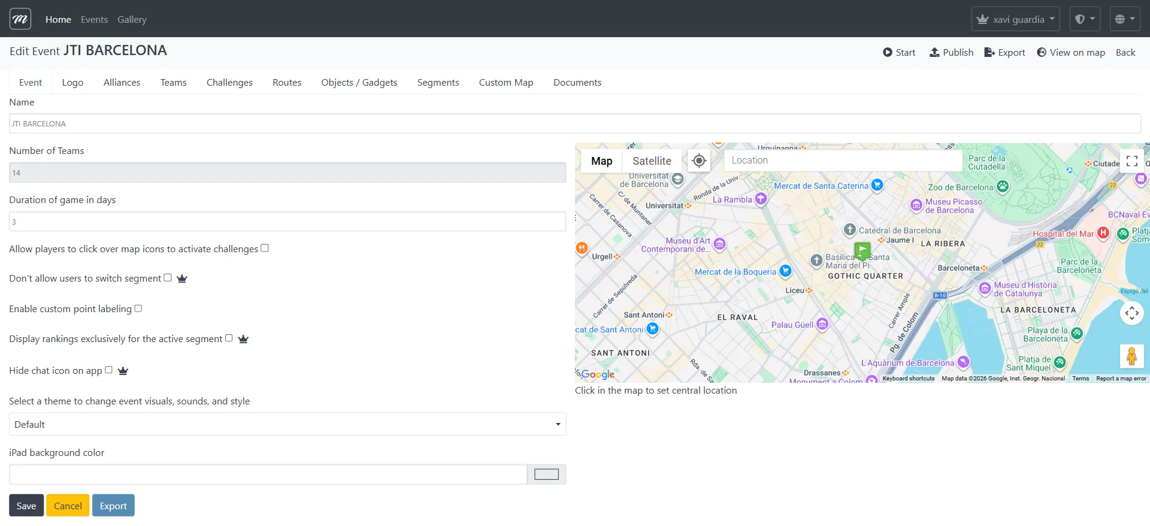Click the app logo in the navbar
This screenshot has height=526, width=1150.
pyautogui.click(x=20, y=19)
